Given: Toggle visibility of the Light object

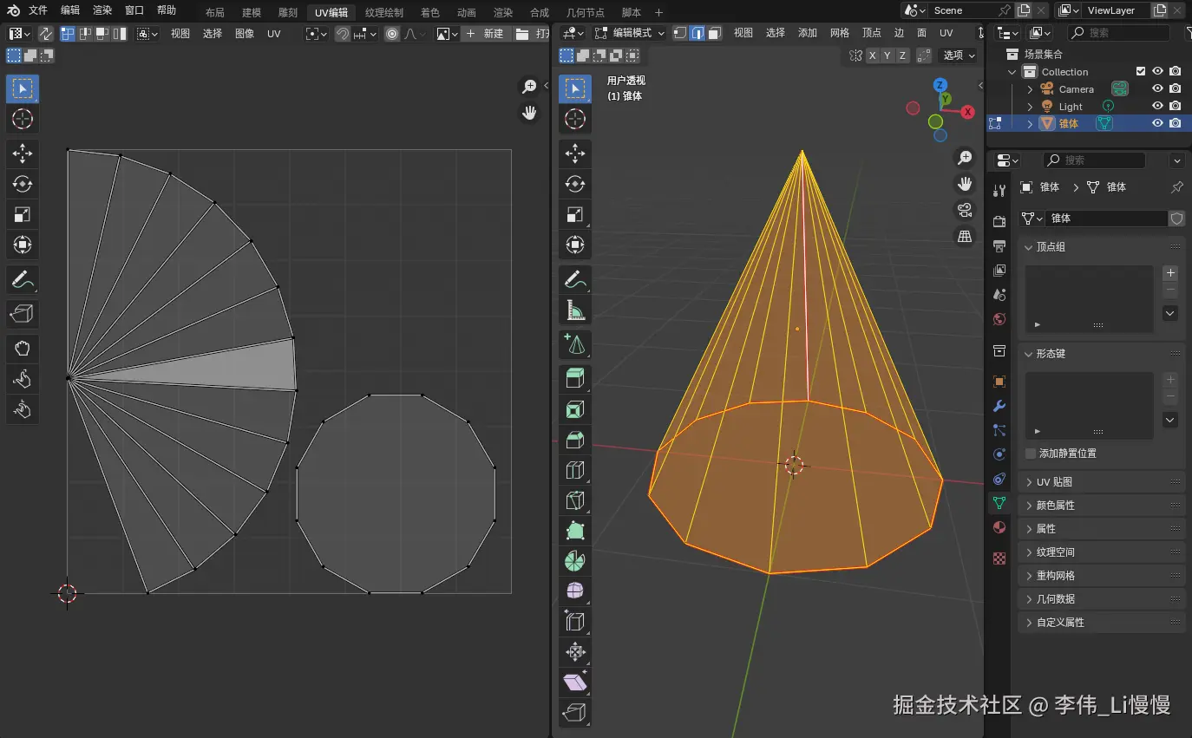Looking at the screenshot, I should coord(1157,106).
